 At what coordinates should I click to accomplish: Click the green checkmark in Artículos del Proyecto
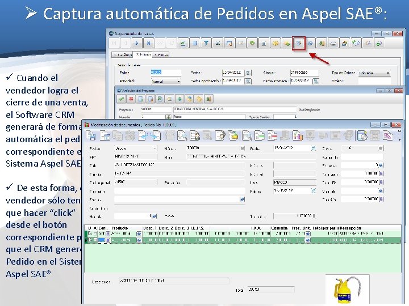(x=121, y=99)
